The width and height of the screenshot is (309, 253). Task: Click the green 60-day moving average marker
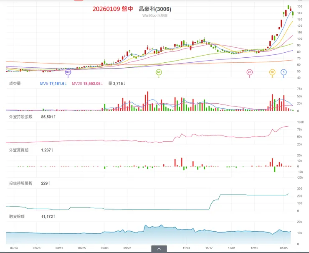click(x=159, y=72)
